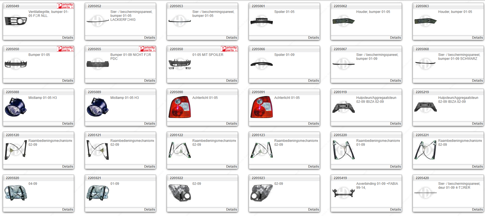Viewport: 485px width, 216px height.
Task: Click the part number header 2205066
Action: point(258,49)
